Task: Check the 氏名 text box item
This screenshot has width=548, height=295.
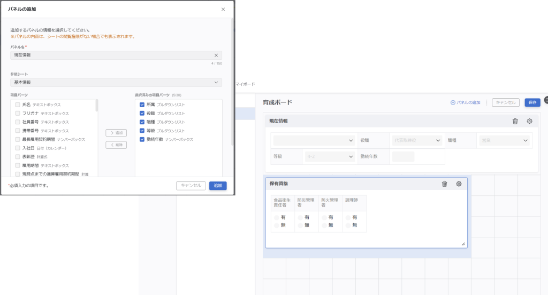Action: click(18, 105)
